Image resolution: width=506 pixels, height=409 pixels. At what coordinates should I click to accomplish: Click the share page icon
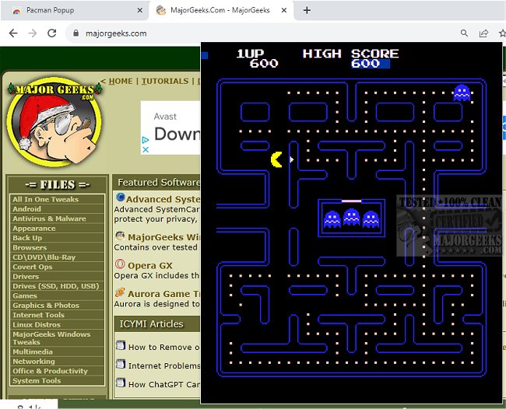pyautogui.click(x=483, y=33)
